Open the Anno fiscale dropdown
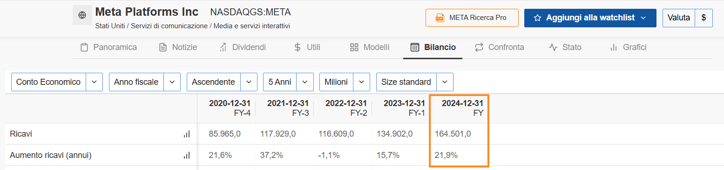 [145, 82]
